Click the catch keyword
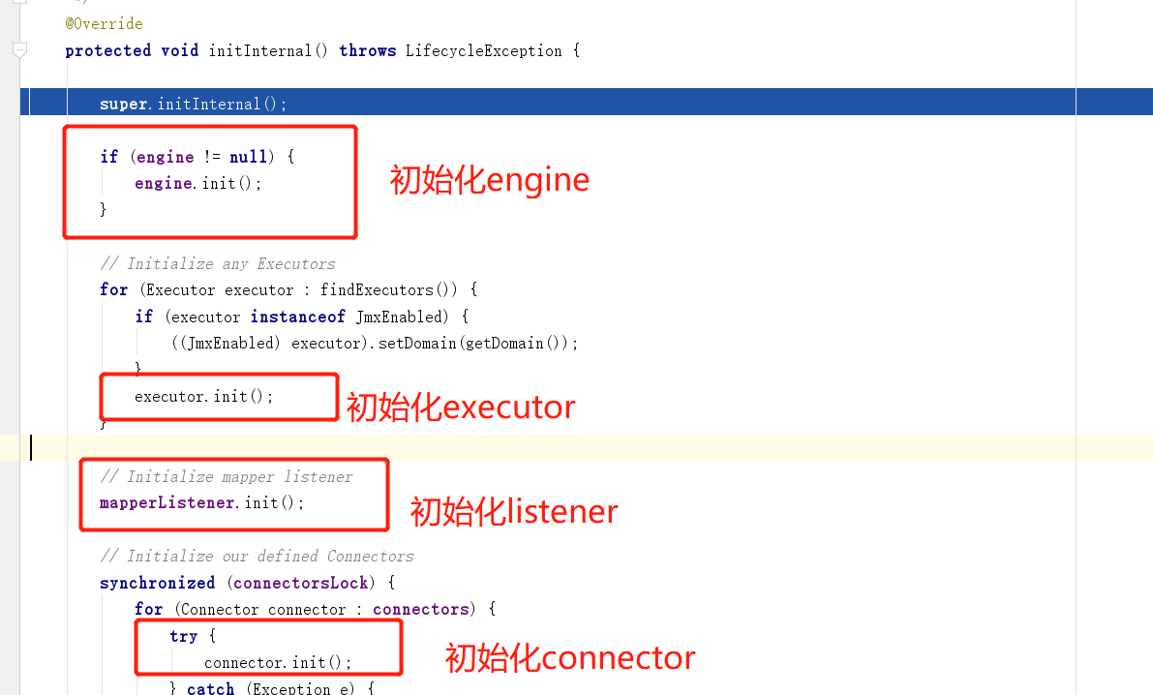 pyautogui.click(x=210, y=688)
